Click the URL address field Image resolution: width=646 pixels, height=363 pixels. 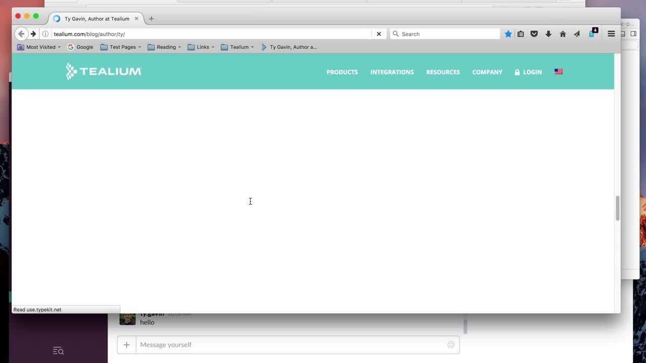pyautogui.click(x=212, y=34)
